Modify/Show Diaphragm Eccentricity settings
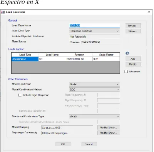The height and width of the screenshot is (152, 154). point(109,133)
